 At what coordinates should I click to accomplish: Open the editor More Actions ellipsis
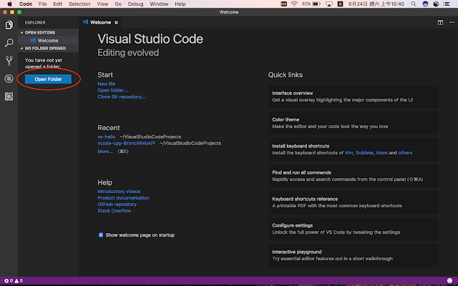coord(450,22)
